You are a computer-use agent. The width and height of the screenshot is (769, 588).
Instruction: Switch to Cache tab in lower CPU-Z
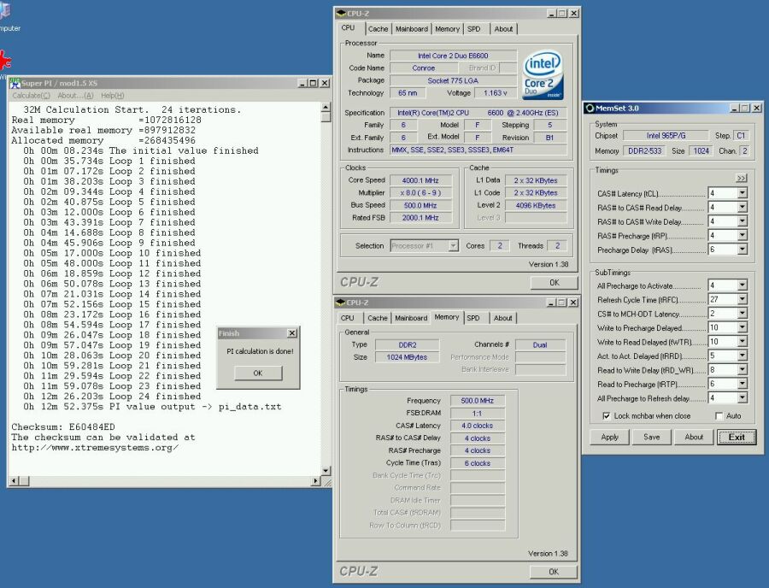(x=378, y=318)
